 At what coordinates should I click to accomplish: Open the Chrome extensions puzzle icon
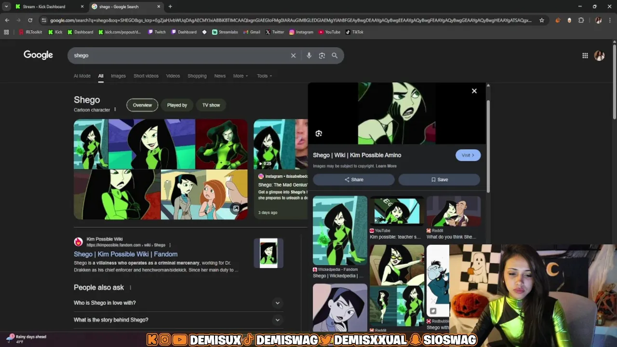tap(581, 20)
